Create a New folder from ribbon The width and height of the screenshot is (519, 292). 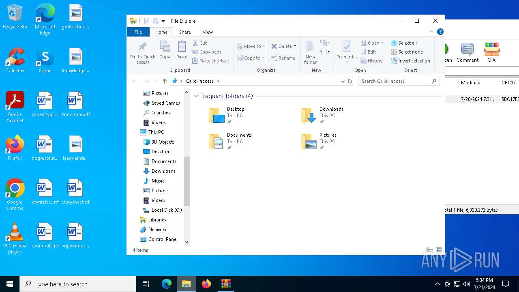click(x=310, y=52)
